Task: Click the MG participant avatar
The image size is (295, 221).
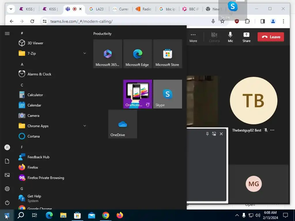Action: coord(254,184)
